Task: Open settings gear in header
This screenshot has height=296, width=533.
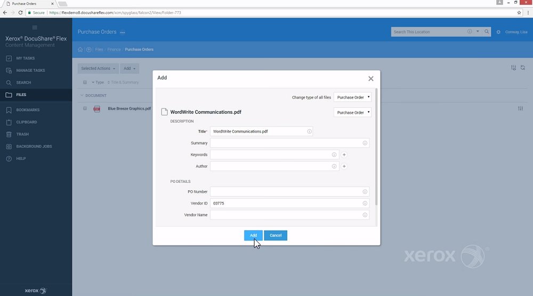Action: click(498, 32)
